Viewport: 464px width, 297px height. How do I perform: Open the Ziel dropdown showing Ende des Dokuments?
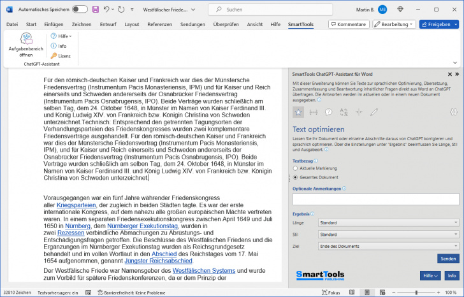tap(388, 246)
